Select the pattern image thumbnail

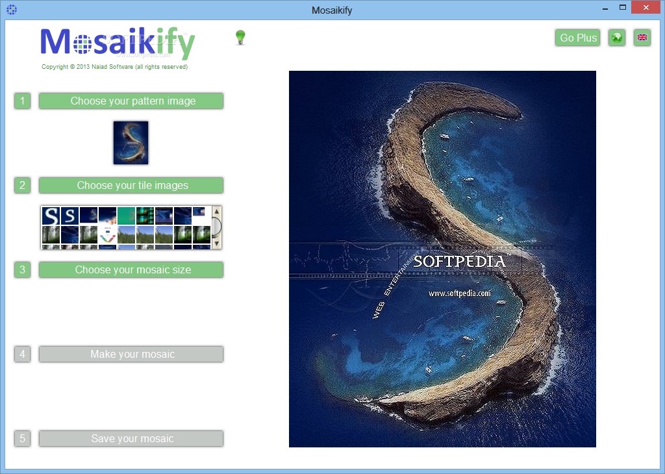[x=131, y=142]
